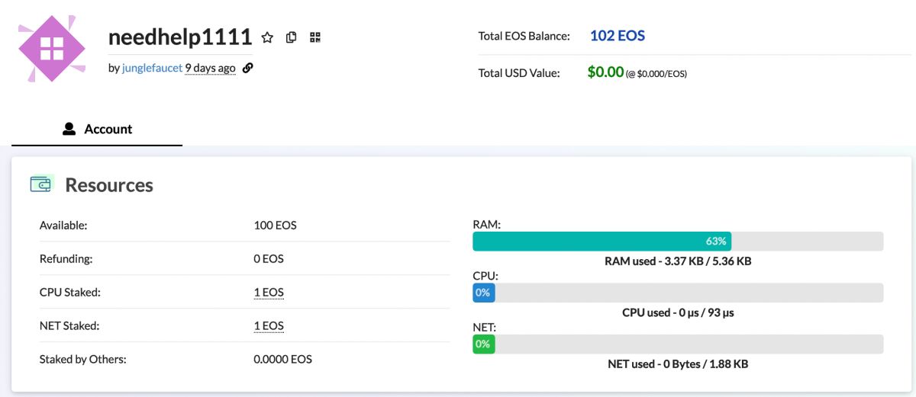Show the QR code for this account
The width and height of the screenshot is (916, 397).
tap(315, 37)
